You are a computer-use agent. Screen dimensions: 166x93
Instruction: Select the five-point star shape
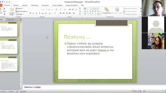pos(98,14)
